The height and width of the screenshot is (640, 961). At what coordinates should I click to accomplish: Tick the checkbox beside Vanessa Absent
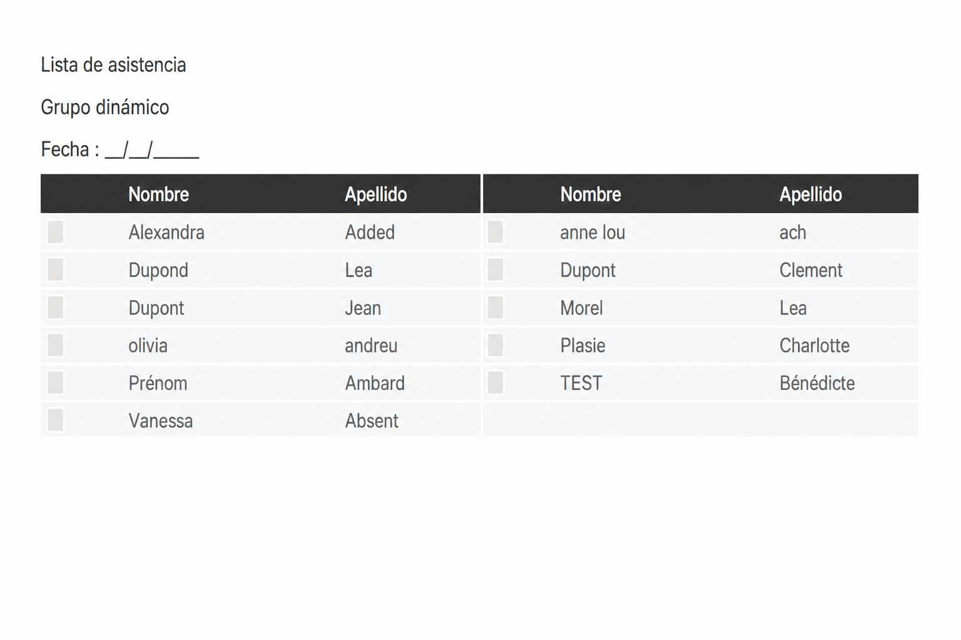(56, 420)
